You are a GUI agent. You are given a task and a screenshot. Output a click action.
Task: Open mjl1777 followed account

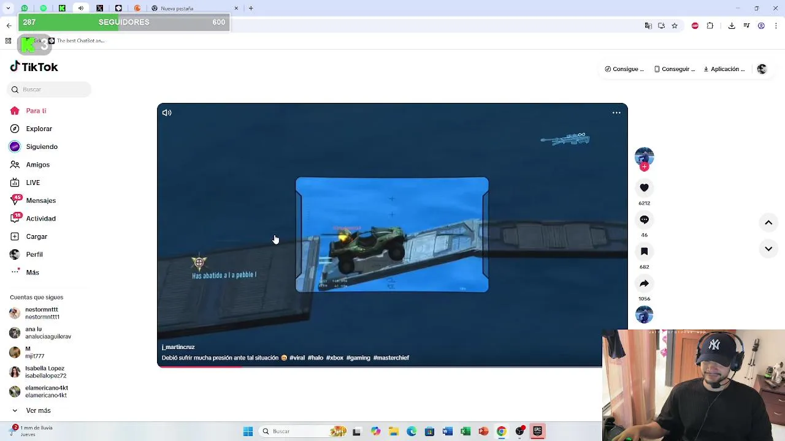[x=28, y=352]
